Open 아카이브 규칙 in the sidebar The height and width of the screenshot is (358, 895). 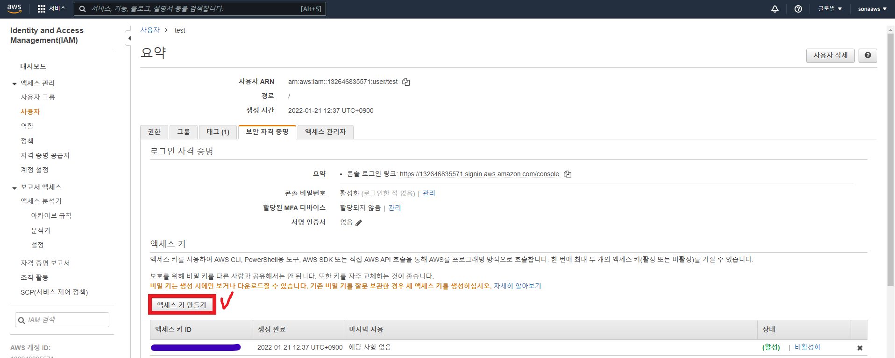pyautogui.click(x=51, y=215)
